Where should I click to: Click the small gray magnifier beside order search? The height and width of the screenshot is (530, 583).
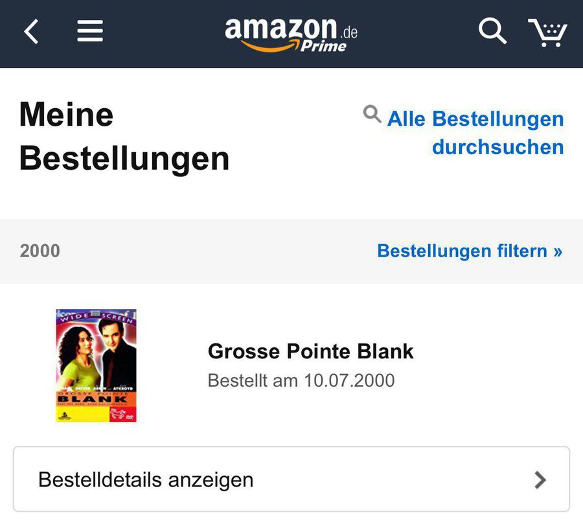coord(372,115)
